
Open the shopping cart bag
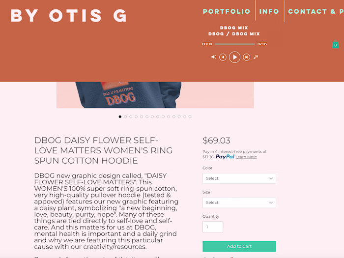pos(335,45)
